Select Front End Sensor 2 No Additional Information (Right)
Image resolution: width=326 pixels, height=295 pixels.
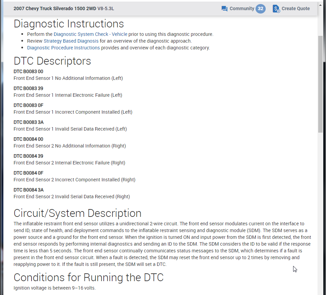click(70, 146)
